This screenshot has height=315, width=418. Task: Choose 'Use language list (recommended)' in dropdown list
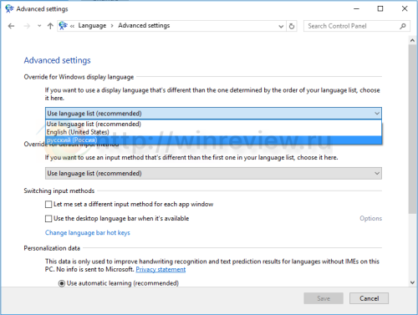click(213, 124)
